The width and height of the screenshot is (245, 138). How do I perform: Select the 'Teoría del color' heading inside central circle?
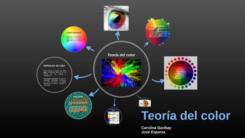click(x=121, y=55)
